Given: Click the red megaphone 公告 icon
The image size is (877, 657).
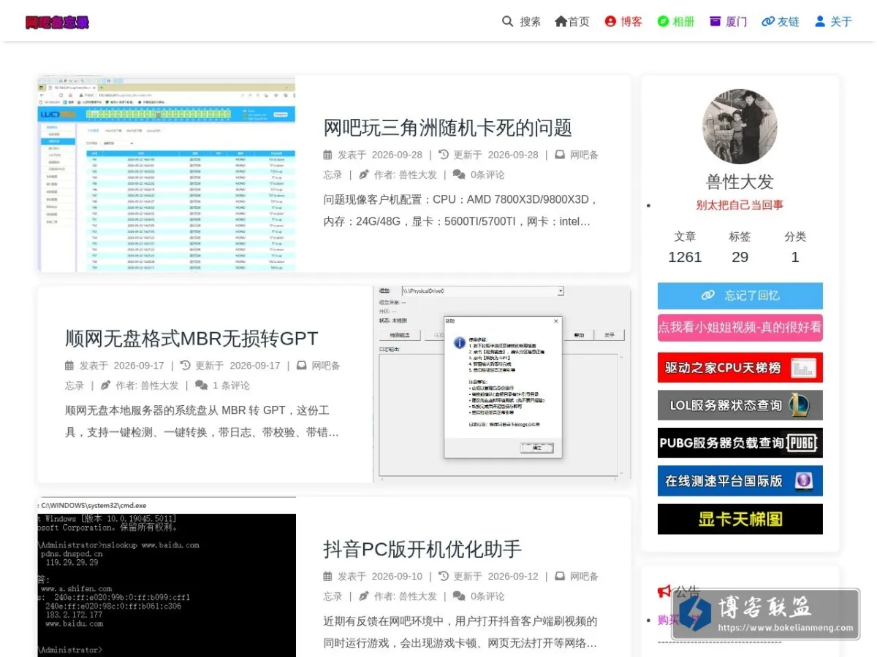Looking at the screenshot, I should [x=664, y=591].
